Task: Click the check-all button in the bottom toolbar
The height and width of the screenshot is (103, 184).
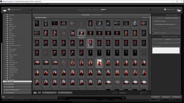Action: pyautogui.click(x=49, y=93)
